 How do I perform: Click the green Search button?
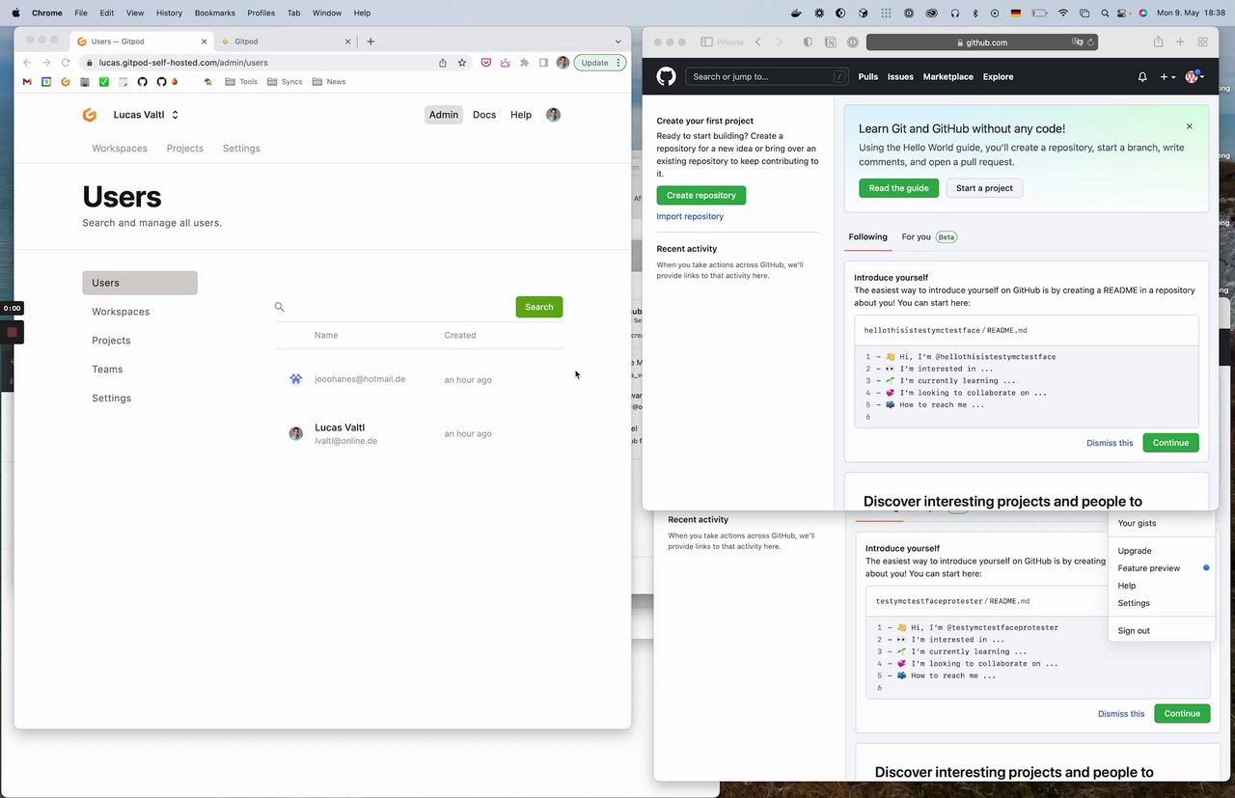[539, 307]
